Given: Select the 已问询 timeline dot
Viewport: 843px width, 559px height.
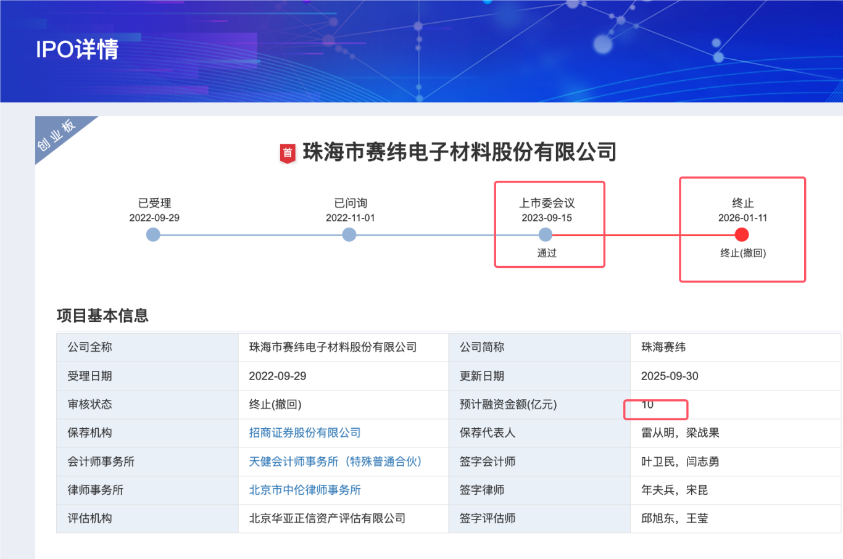Looking at the screenshot, I should point(349,234).
